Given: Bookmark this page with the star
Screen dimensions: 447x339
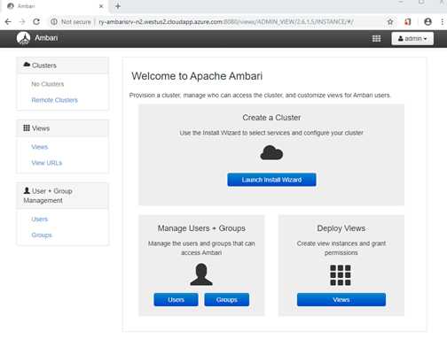Looking at the screenshot, I should 390,22.
